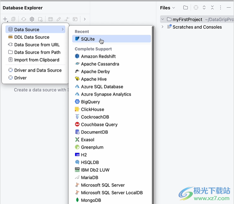The height and width of the screenshot is (204, 234).
Task: Select Microsoft SQL Server entry
Action: 111,185
